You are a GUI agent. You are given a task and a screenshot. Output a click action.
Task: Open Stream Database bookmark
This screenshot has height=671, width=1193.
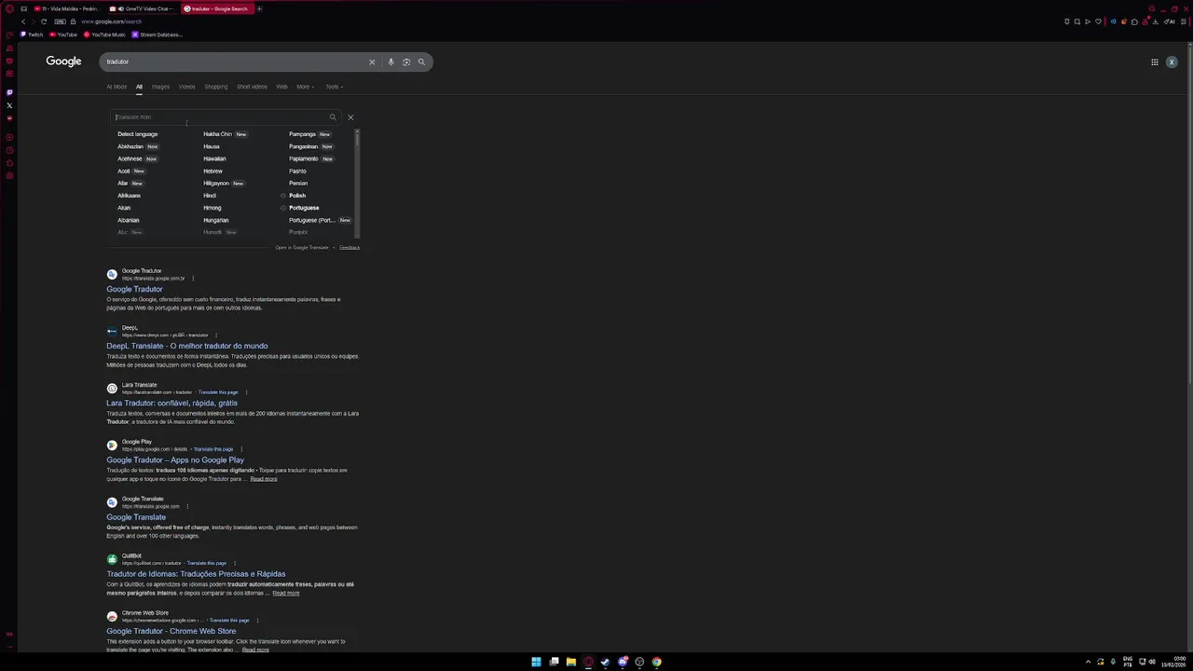(157, 34)
